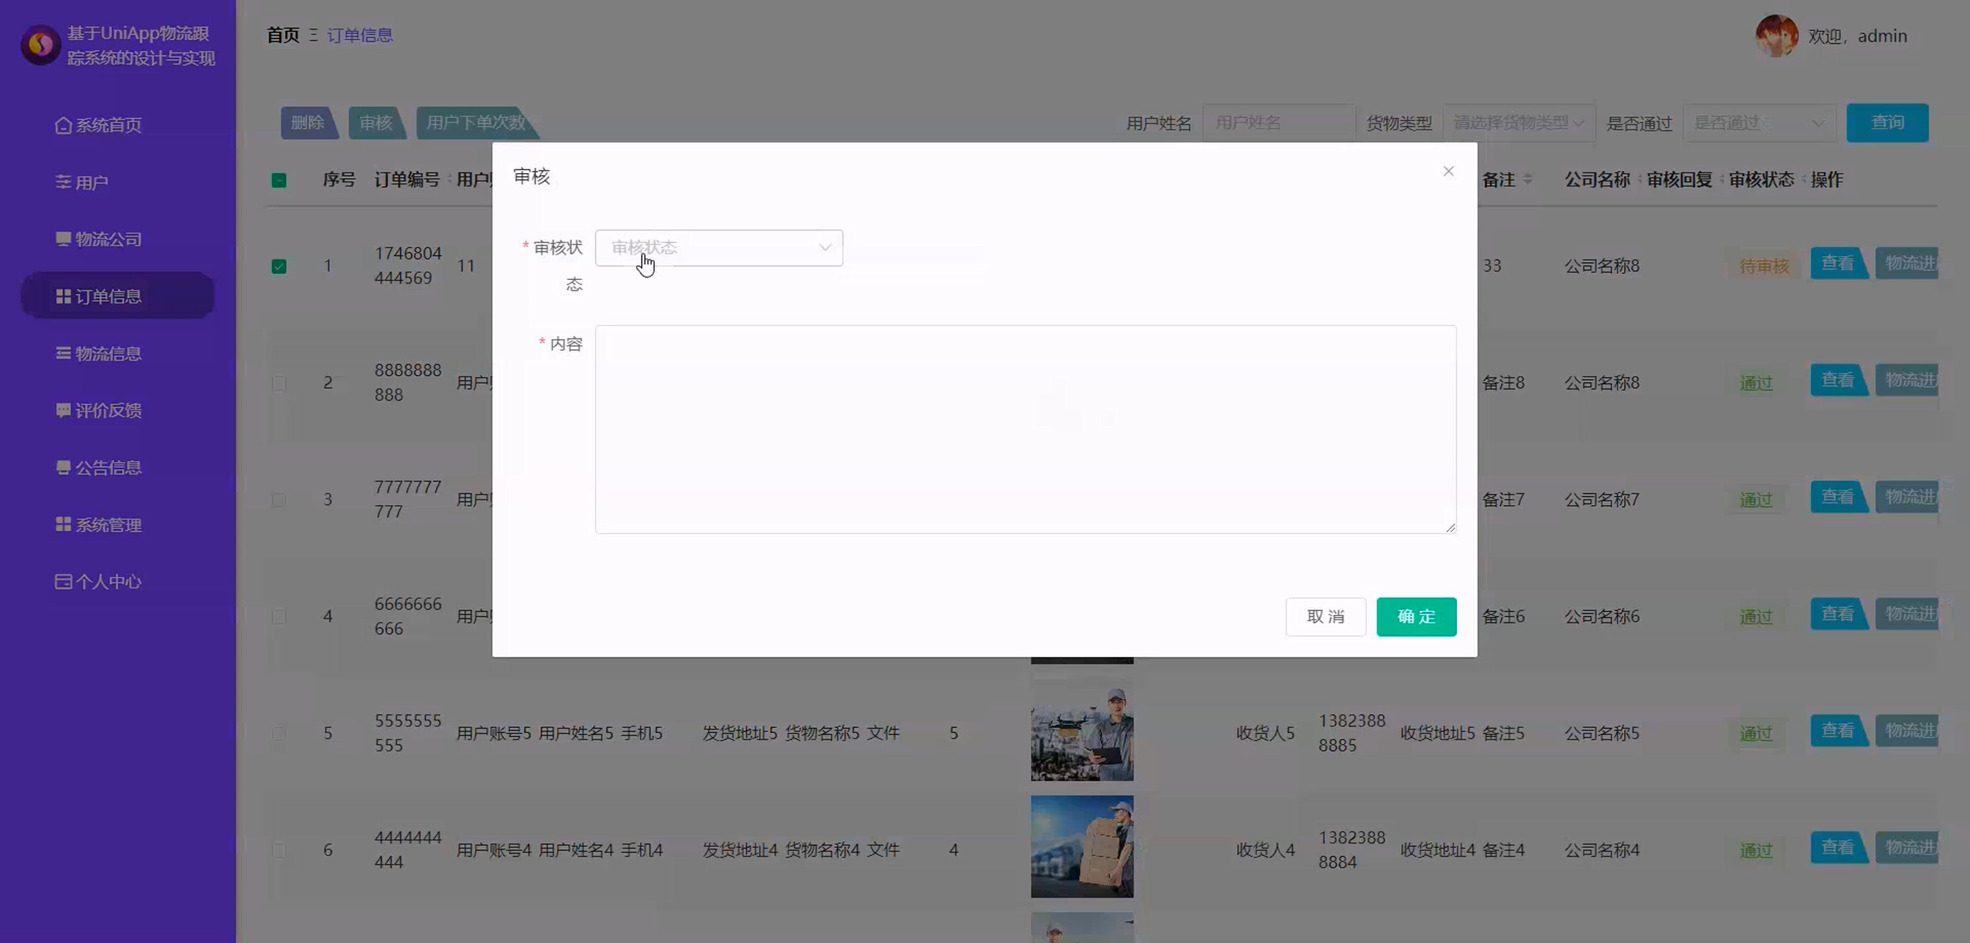Open the pass-or-not filter dropdown

pyautogui.click(x=1758, y=123)
